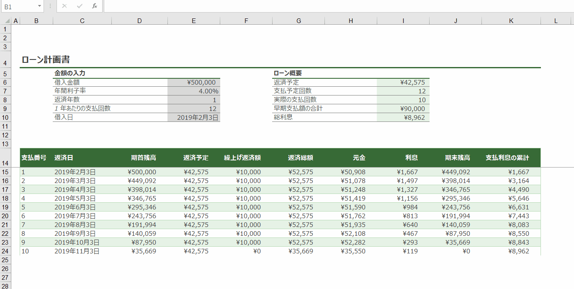The width and height of the screenshot is (574, 289).
Task: Select column E header
Action: 194,21
